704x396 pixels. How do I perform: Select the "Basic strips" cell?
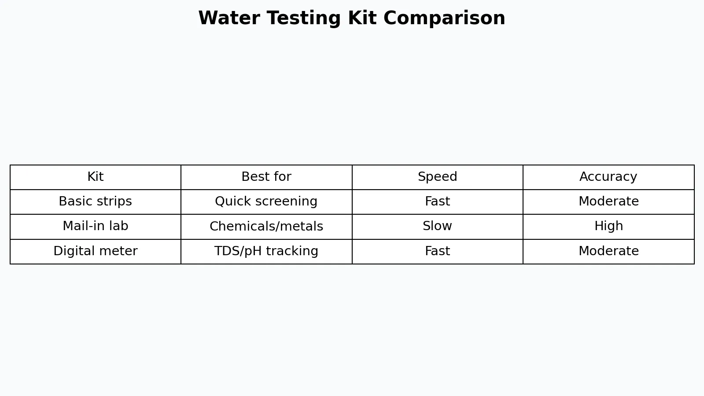(x=96, y=202)
